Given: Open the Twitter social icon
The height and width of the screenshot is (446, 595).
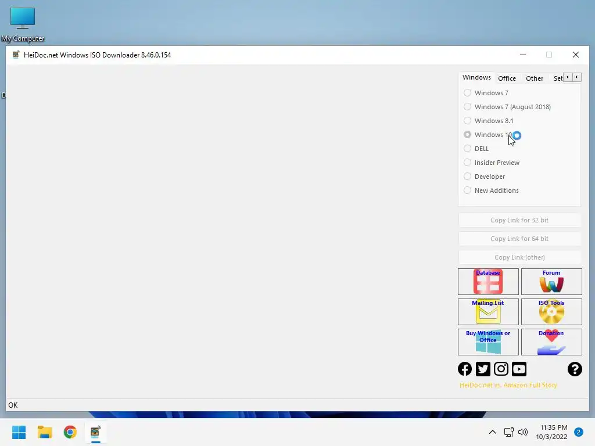Looking at the screenshot, I should (483, 369).
